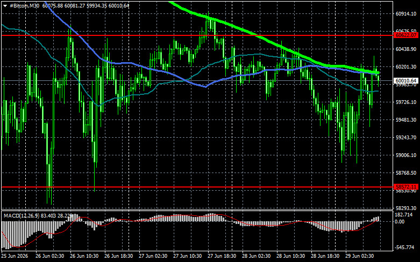Click the 26 Jun 10:30 time label
The image size is (420, 262).
coord(84,256)
